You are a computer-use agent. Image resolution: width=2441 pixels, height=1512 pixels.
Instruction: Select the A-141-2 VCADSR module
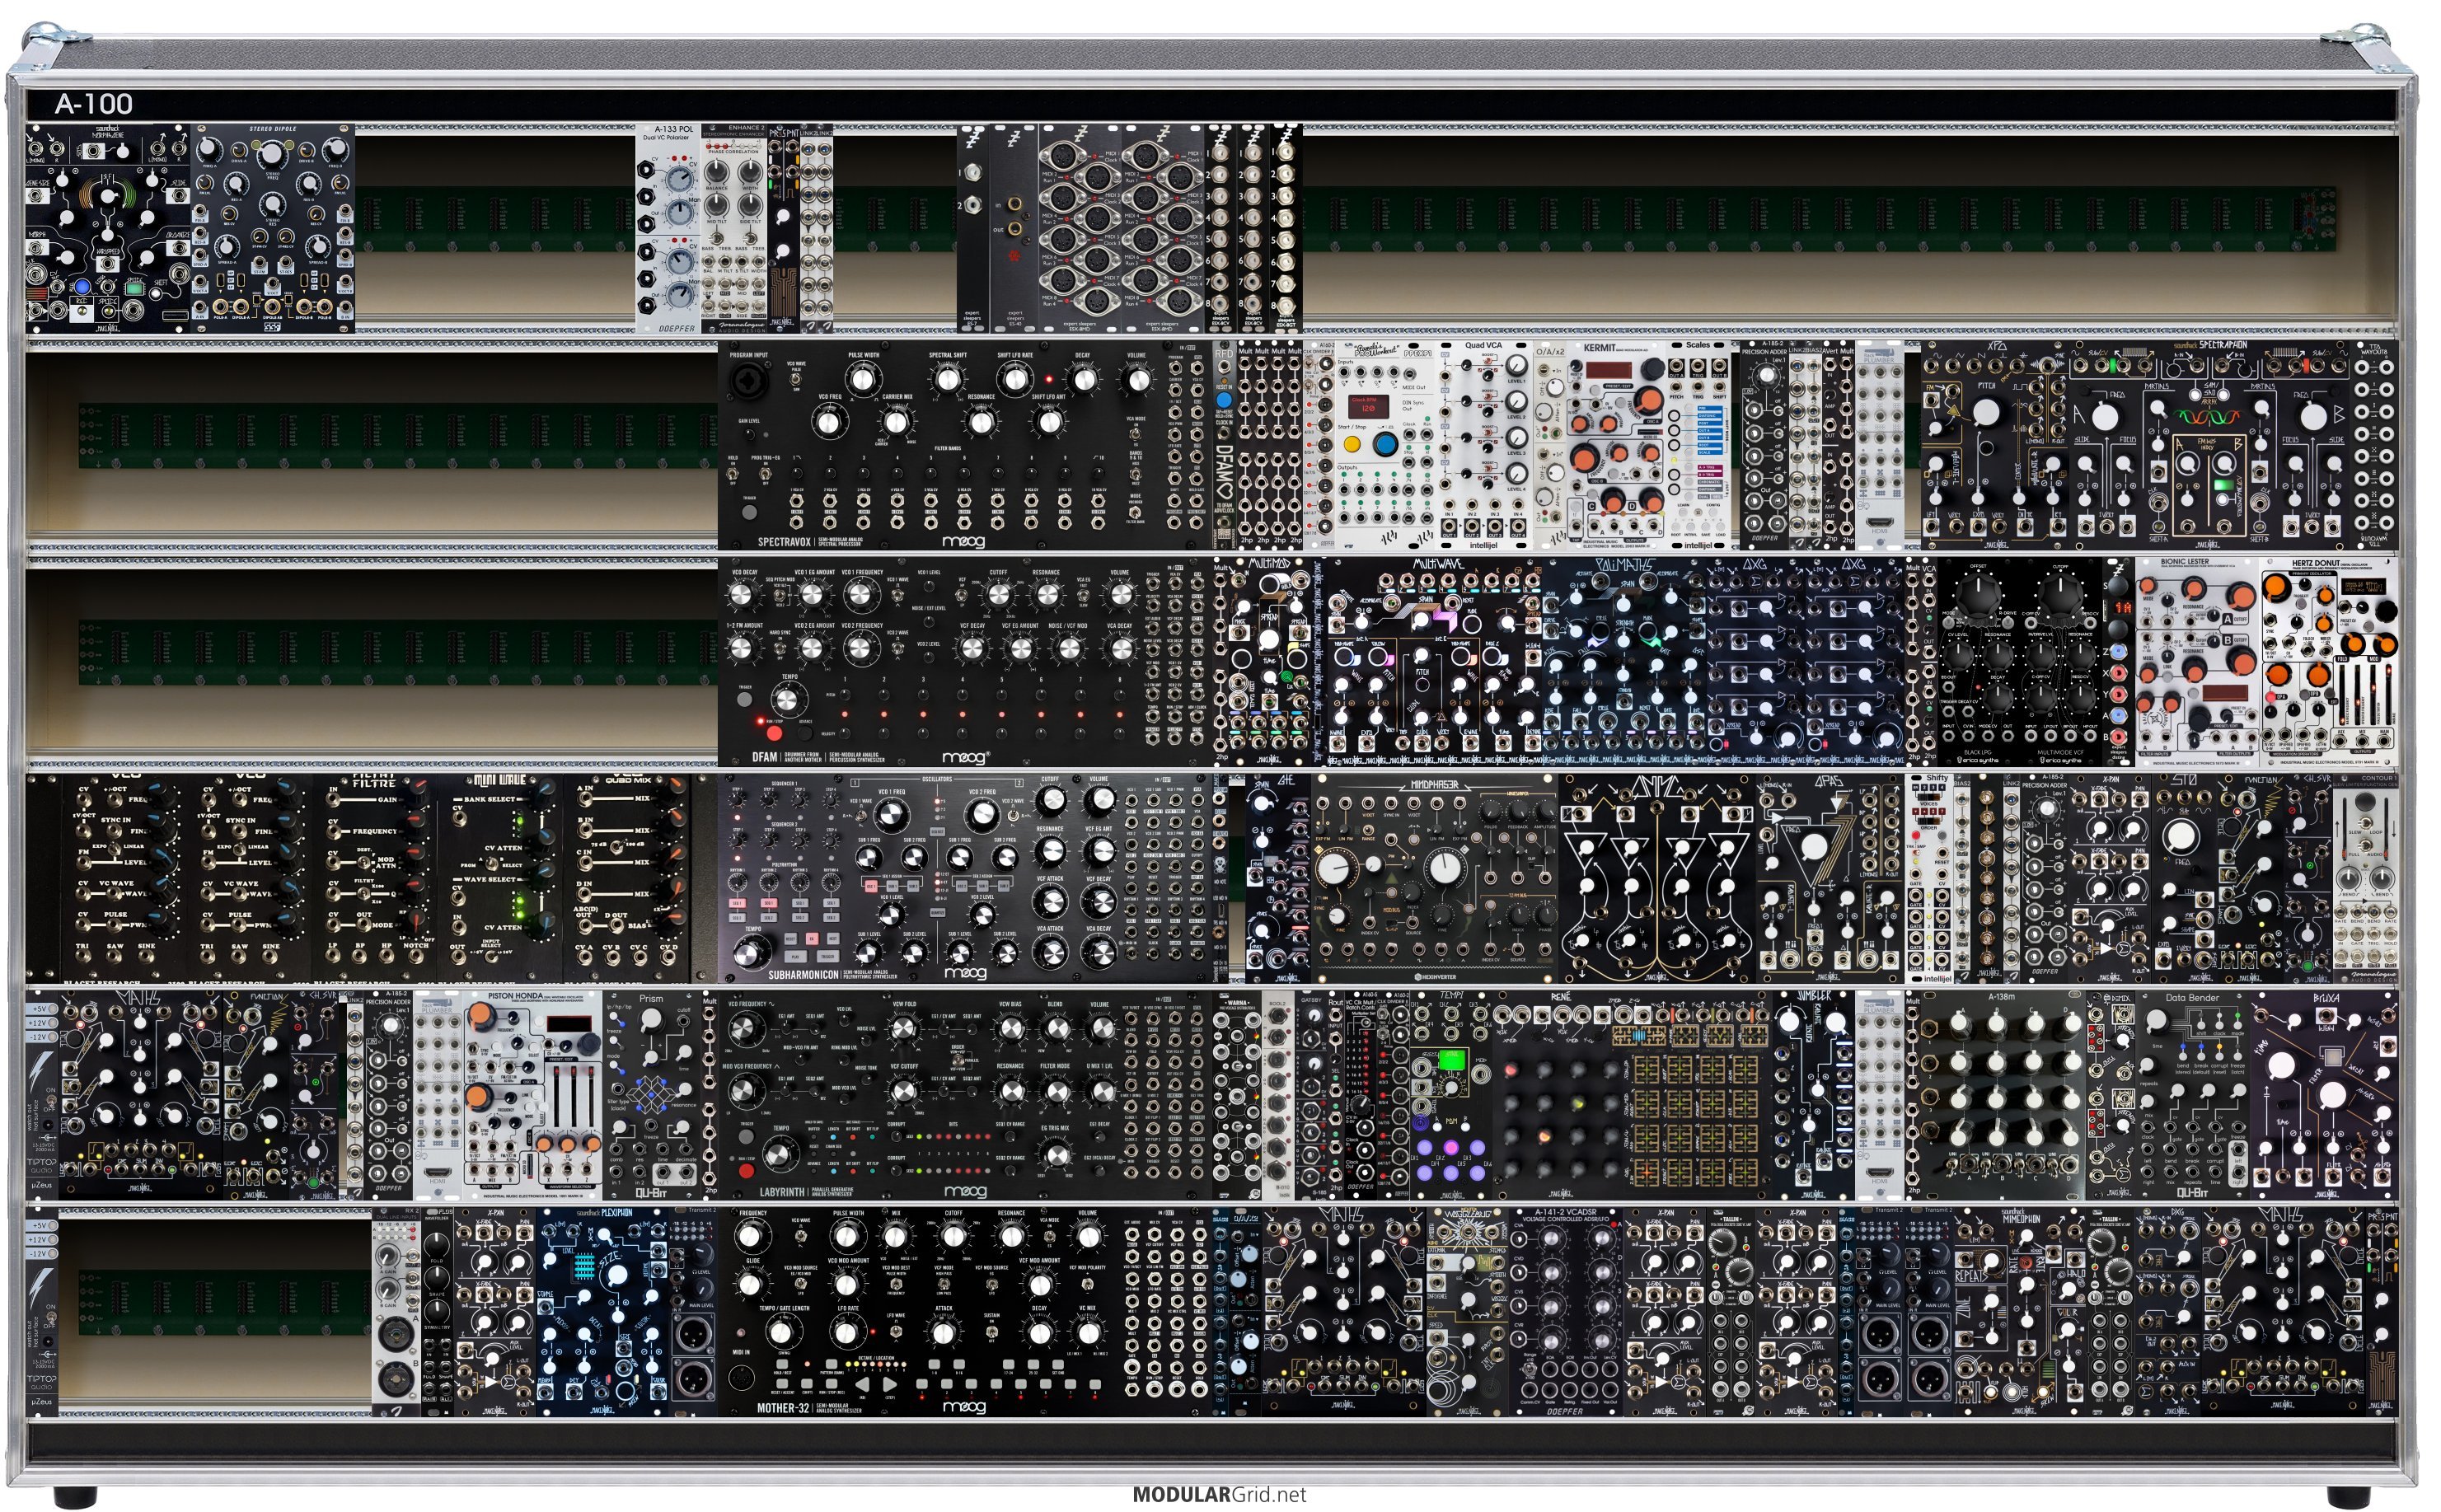1566,1311
